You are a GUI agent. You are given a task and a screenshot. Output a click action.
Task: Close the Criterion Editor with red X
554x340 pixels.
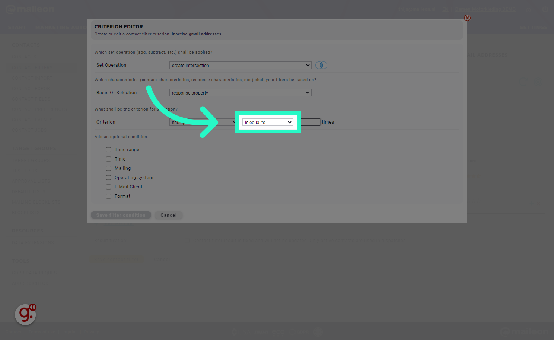pos(467,18)
